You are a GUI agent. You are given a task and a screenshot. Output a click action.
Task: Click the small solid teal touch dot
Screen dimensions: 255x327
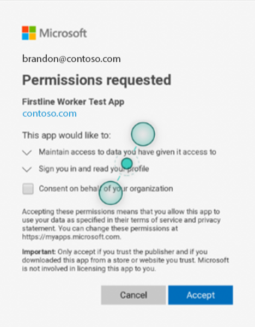pos(127,163)
